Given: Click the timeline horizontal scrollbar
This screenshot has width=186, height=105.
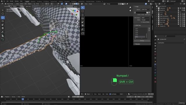Looking at the screenshot, I should coord(77,102).
